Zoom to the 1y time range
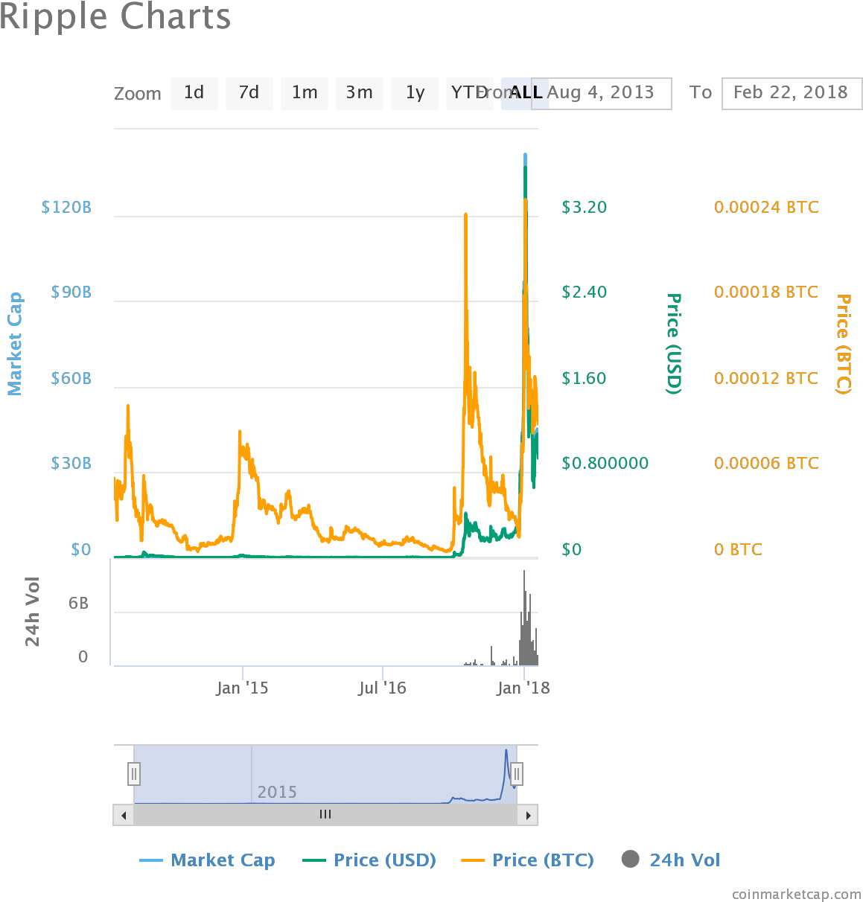Screen dimensions: 863x902 click(414, 93)
